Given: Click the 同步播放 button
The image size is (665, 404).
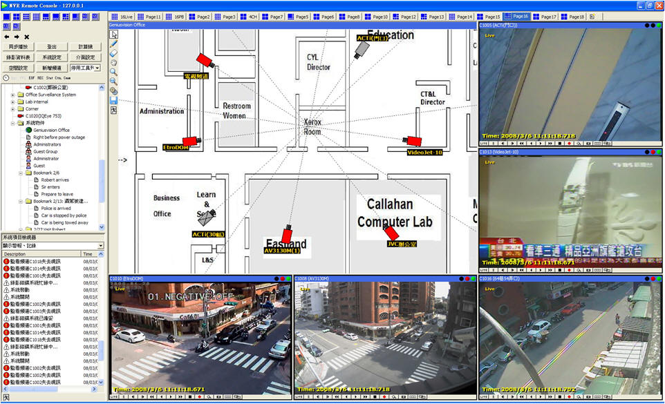Looking at the screenshot, I should (18, 46).
